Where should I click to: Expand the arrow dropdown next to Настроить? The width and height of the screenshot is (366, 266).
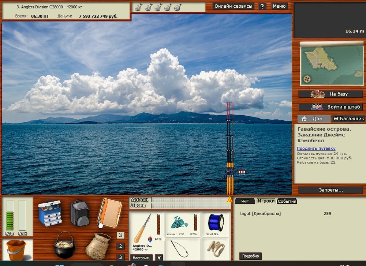[159, 258]
